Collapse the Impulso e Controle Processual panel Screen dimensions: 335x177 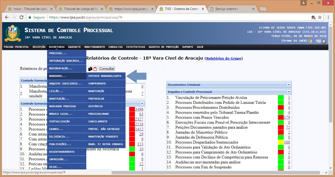[x=289, y=92]
